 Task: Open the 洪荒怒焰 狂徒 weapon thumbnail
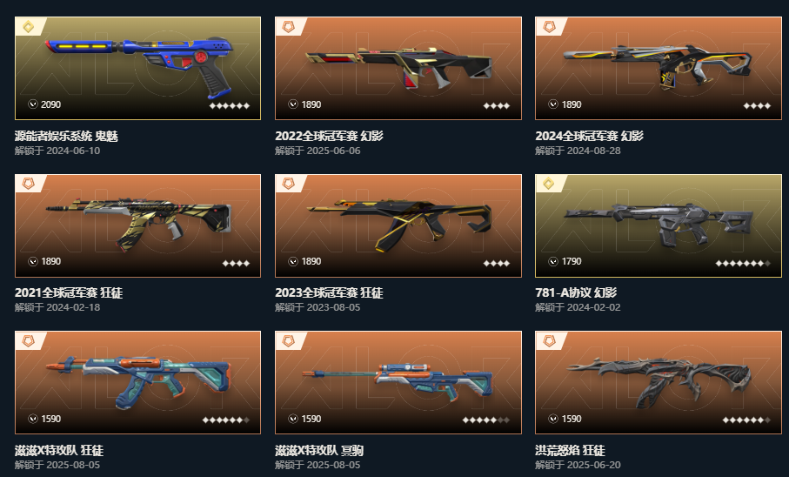click(659, 382)
